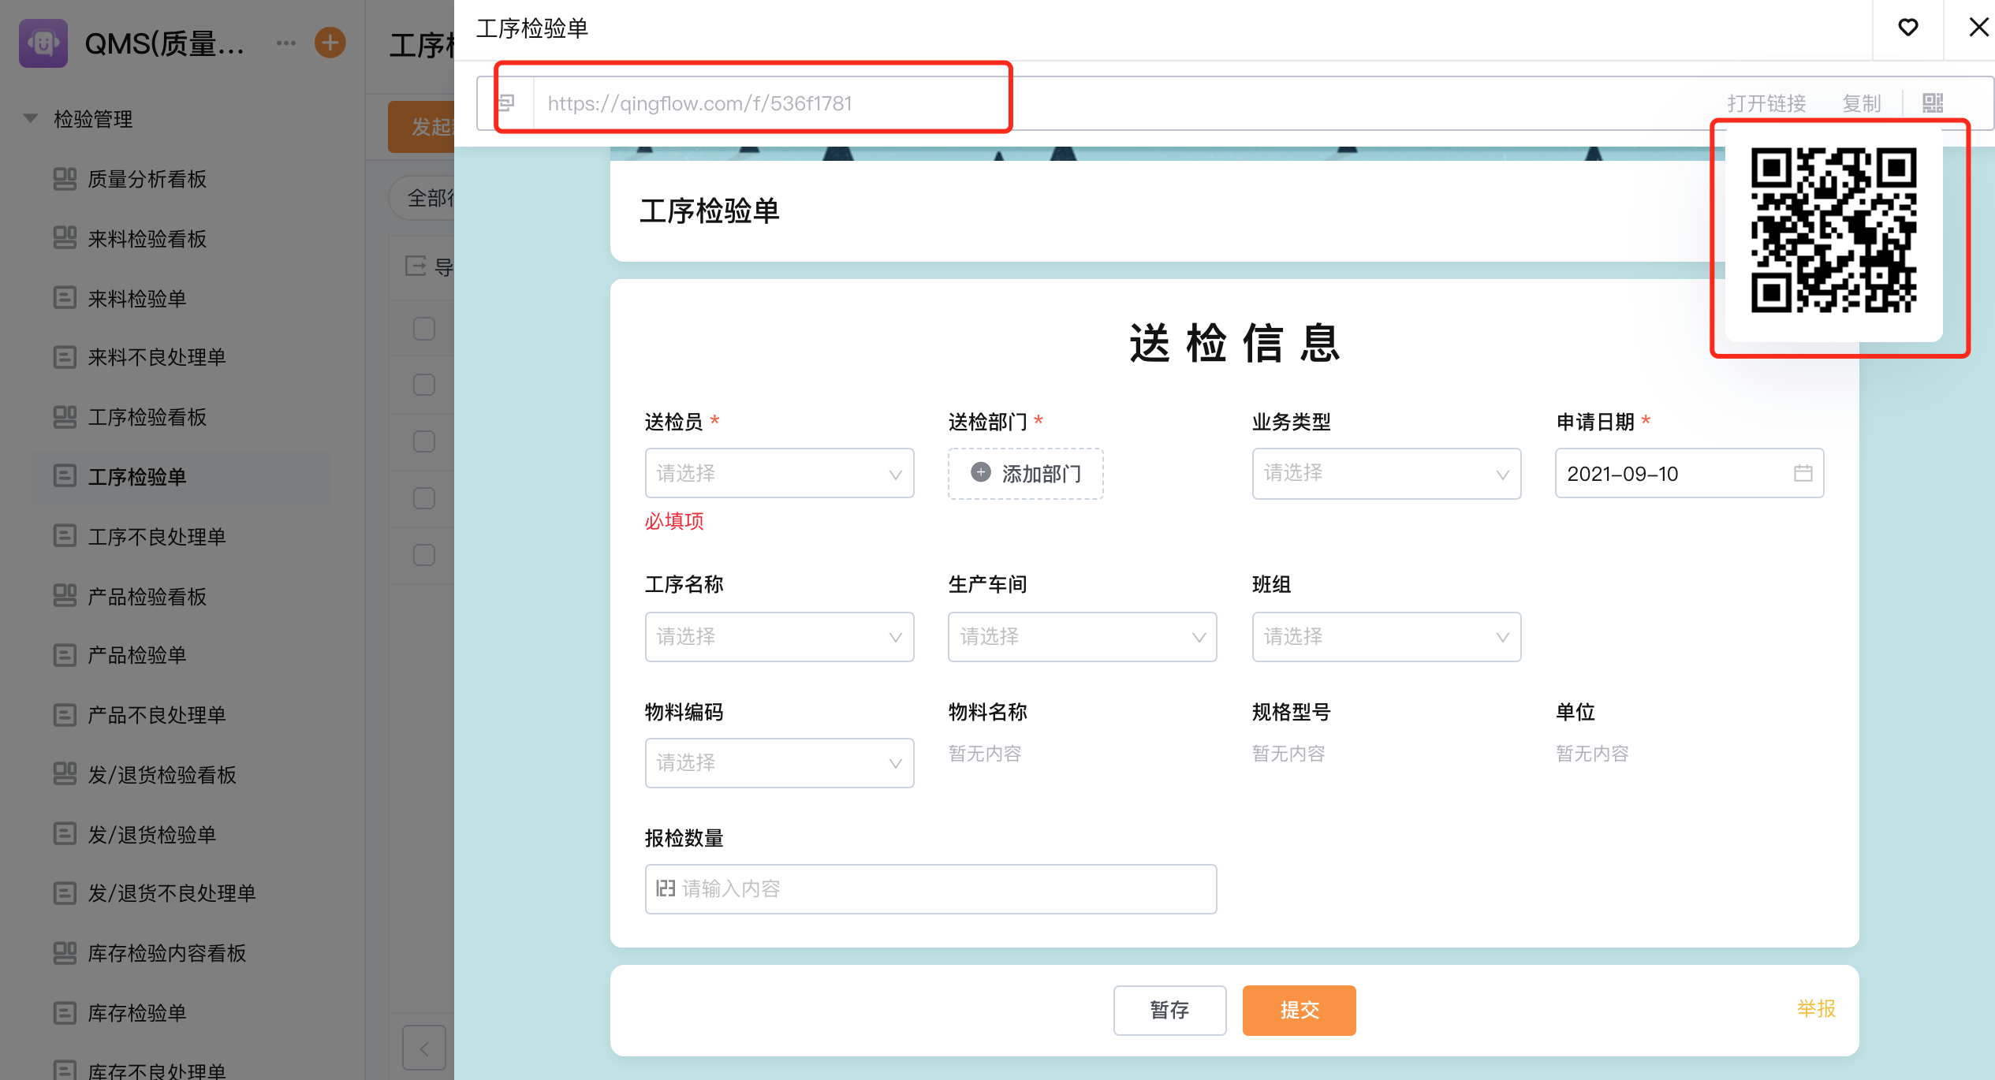Tick the fifth row checkbox in table
This screenshot has height=1080, width=1995.
click(x=424, y=555)
